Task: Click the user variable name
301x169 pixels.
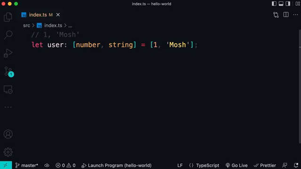Action: tap(55, 45)
